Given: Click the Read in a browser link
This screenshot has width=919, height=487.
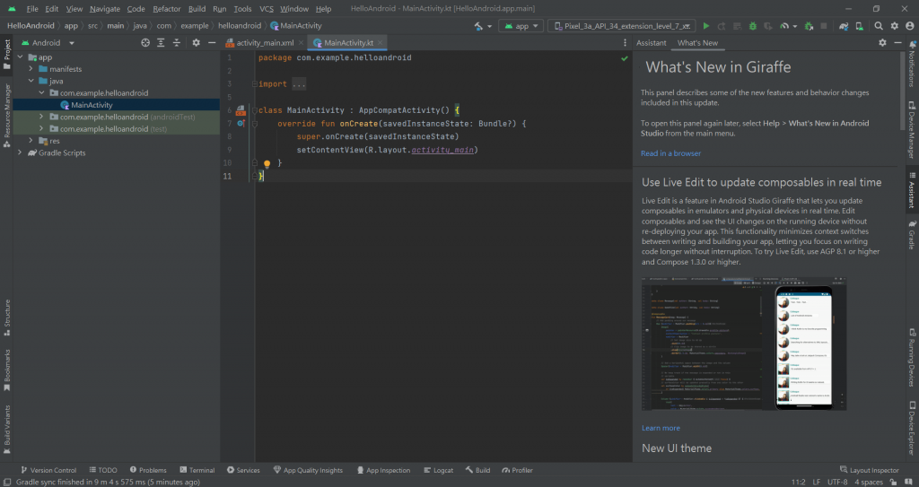Looking at the screenshot, I should point(670,153).
